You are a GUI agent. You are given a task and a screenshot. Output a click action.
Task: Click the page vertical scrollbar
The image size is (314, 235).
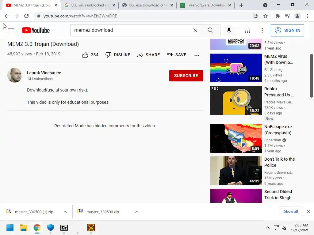point(312,76)
